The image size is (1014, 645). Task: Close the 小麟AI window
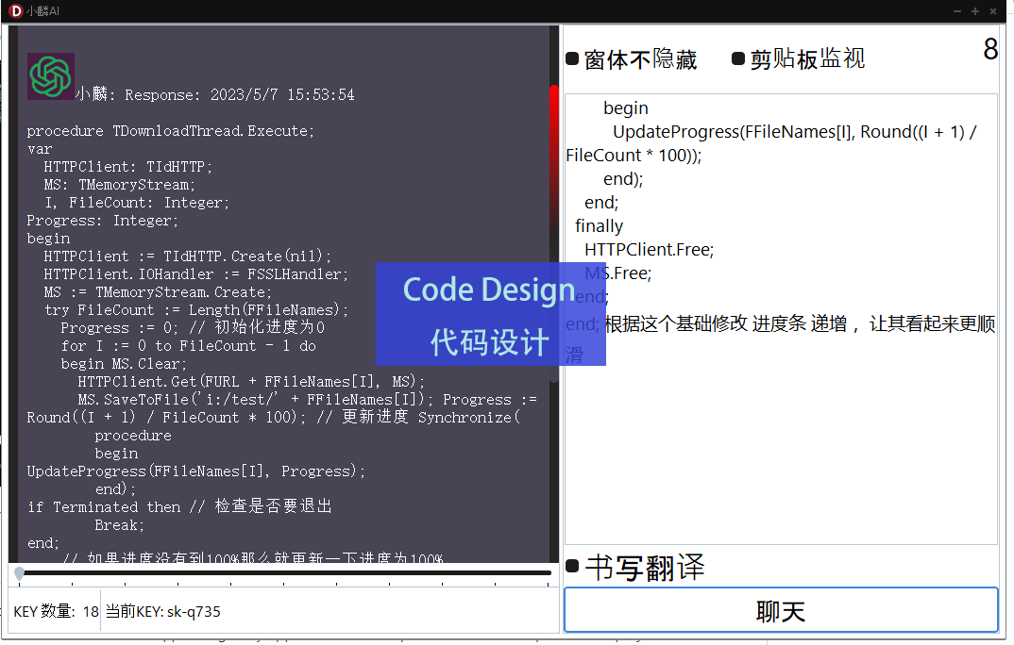coord(993,11)
